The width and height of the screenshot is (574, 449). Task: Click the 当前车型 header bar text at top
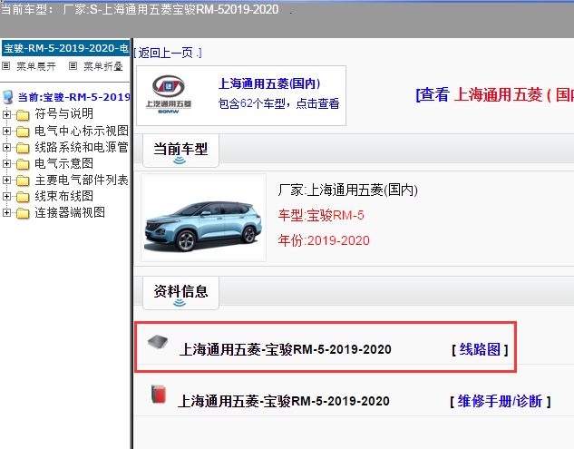tap(140, 9)
